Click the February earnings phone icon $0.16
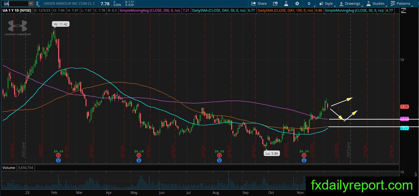Screen dimensions: 419x196 point(59,155)
